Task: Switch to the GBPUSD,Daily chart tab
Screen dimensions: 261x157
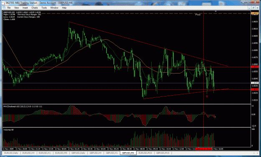Action: click(x=78, y=153)
